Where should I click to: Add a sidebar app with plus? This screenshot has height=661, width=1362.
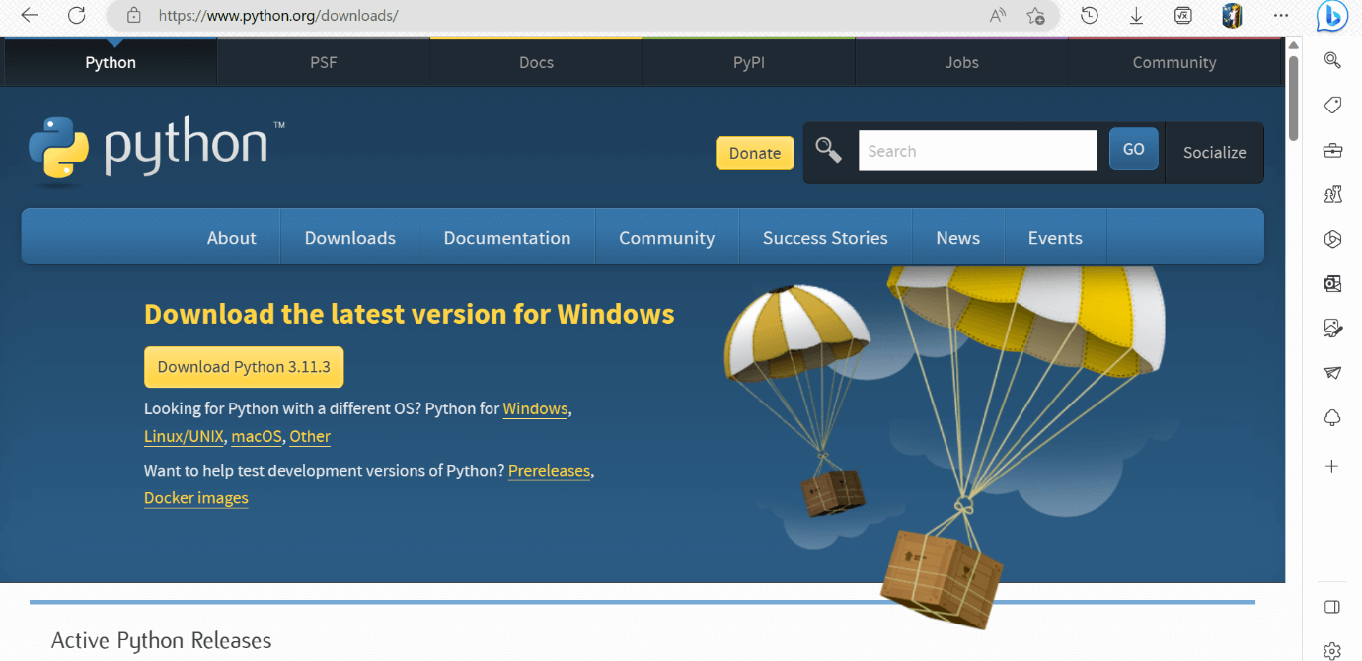click(1332, 466)
